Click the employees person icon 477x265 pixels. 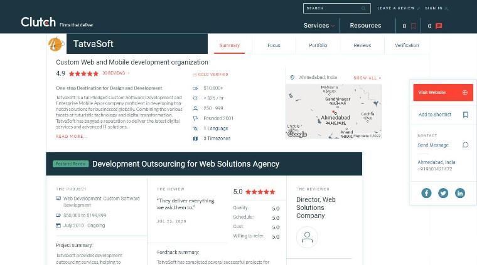click(195, 108)
